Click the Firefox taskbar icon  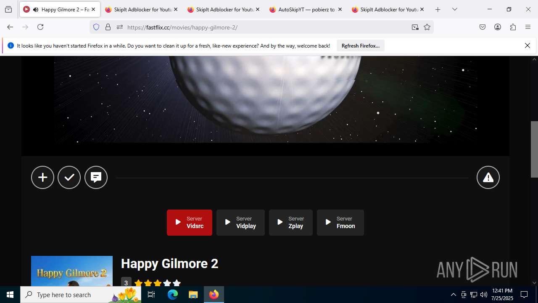point(214,295)
